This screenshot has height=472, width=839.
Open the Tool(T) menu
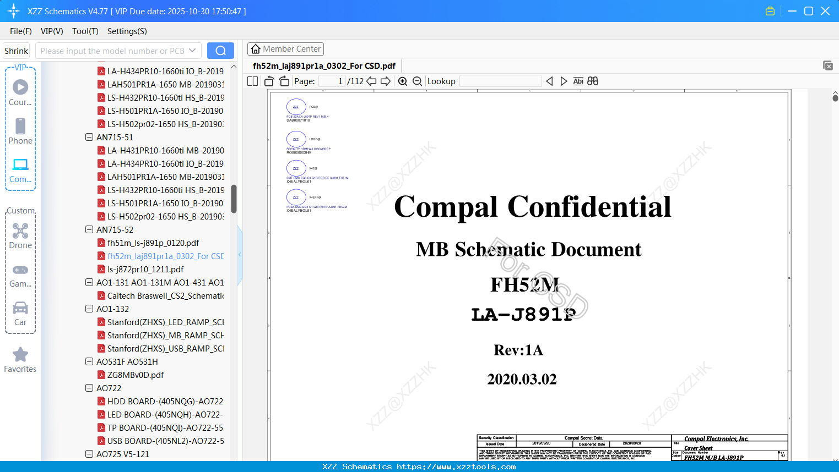(x=85, y=31)
